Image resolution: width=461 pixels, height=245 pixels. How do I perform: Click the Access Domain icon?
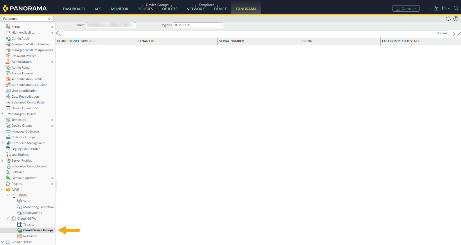coord(8,73)
